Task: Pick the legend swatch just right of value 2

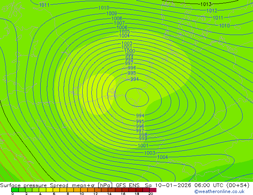Action: (29, 190)
